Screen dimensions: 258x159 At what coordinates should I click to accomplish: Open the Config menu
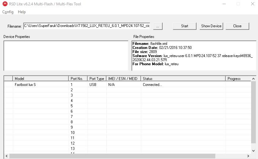click(x=8, y=12)
